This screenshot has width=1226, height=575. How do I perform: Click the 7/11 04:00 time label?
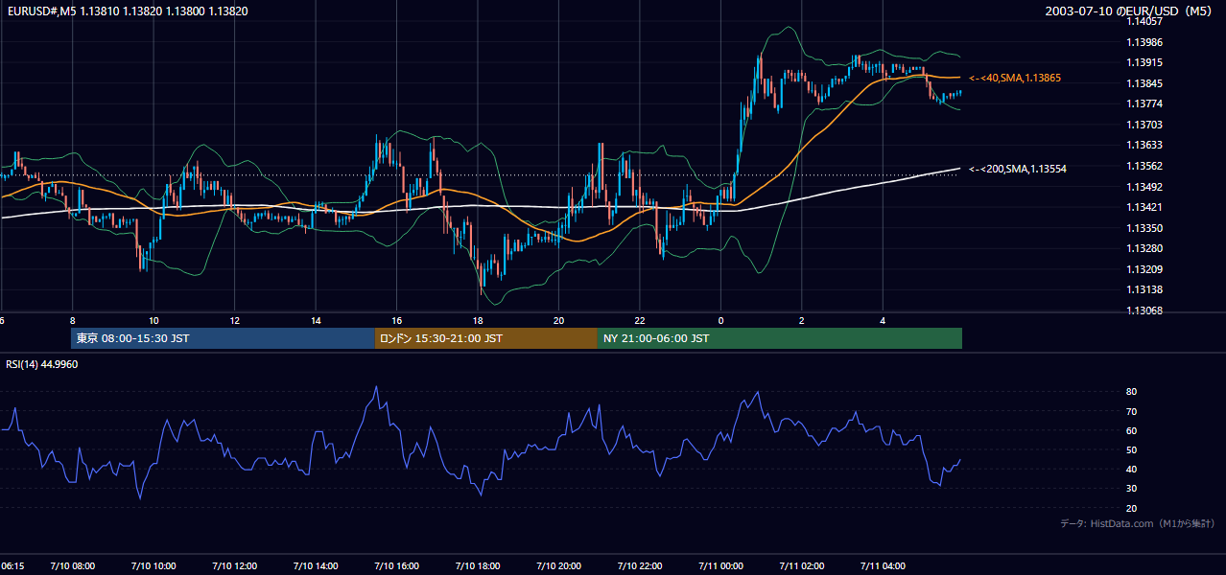tap(884, 566)
